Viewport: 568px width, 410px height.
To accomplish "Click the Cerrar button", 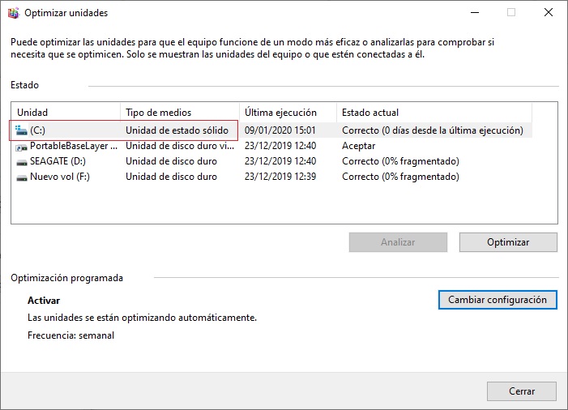I will click(522, 391).
